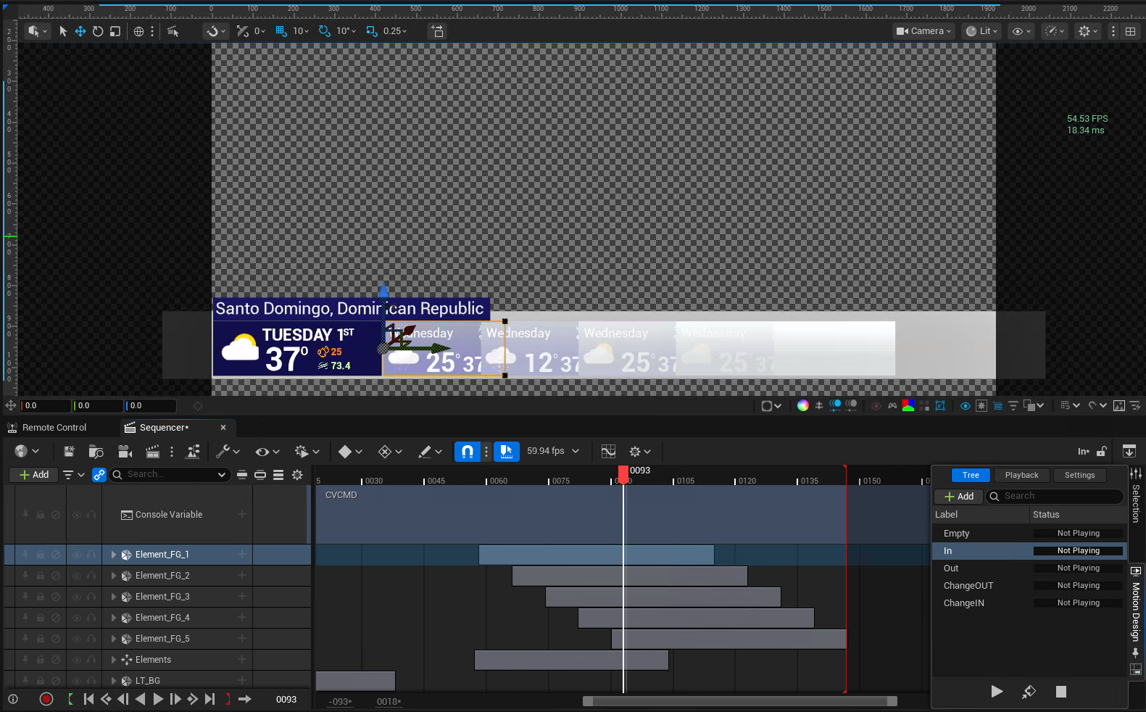1146x712 pixels.
Task: Click Add in the Sequencer outliner
Action: coord(34,475)
